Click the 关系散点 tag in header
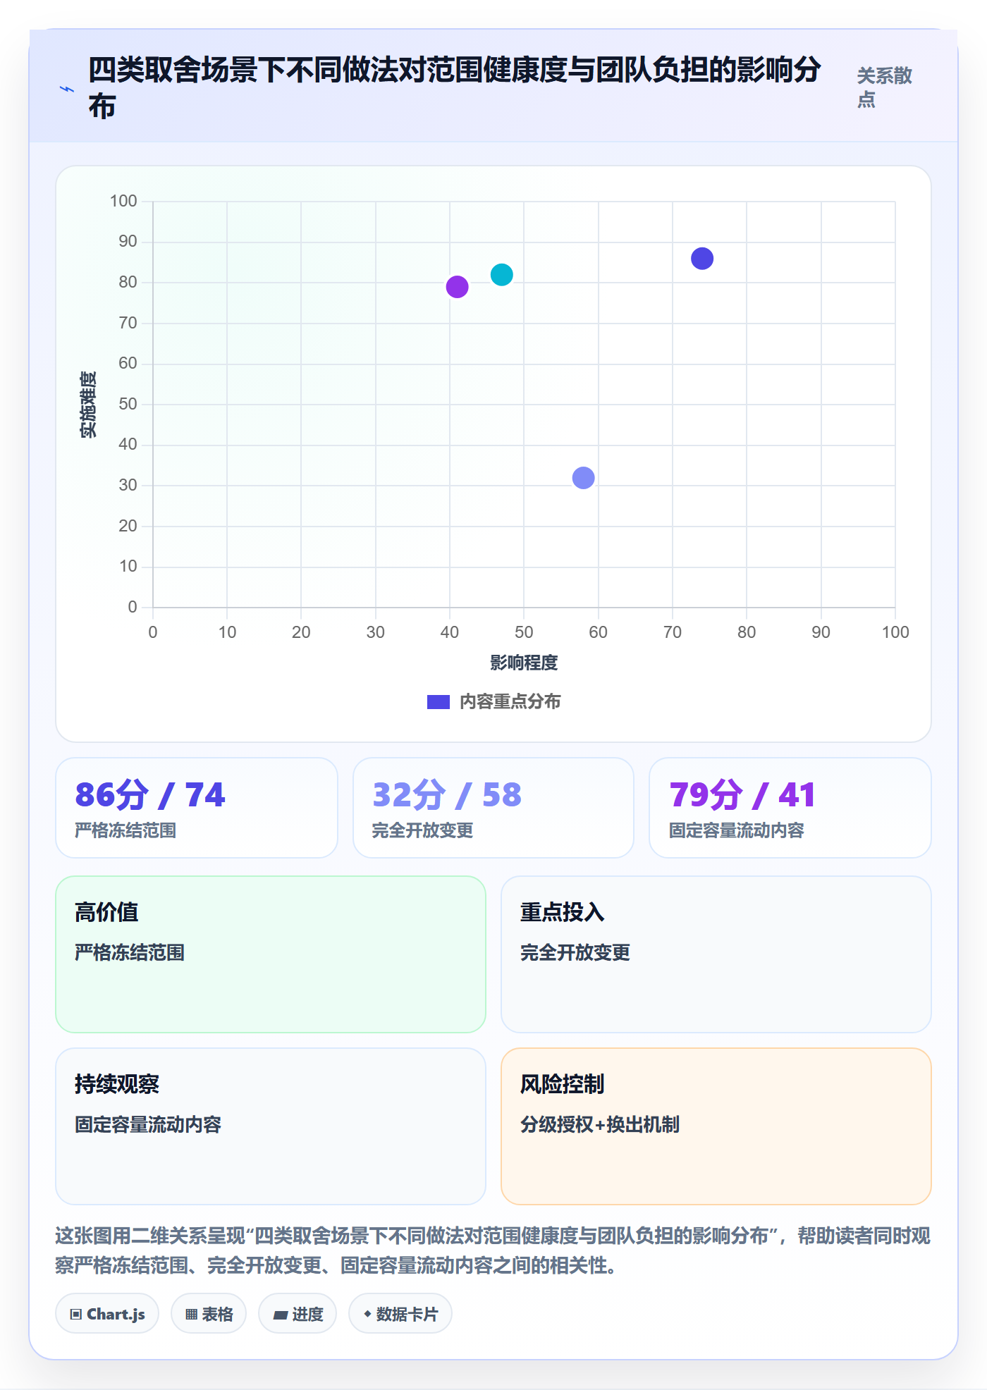Viewport: 987px width, 1390px height. click(x=884, y=87)
